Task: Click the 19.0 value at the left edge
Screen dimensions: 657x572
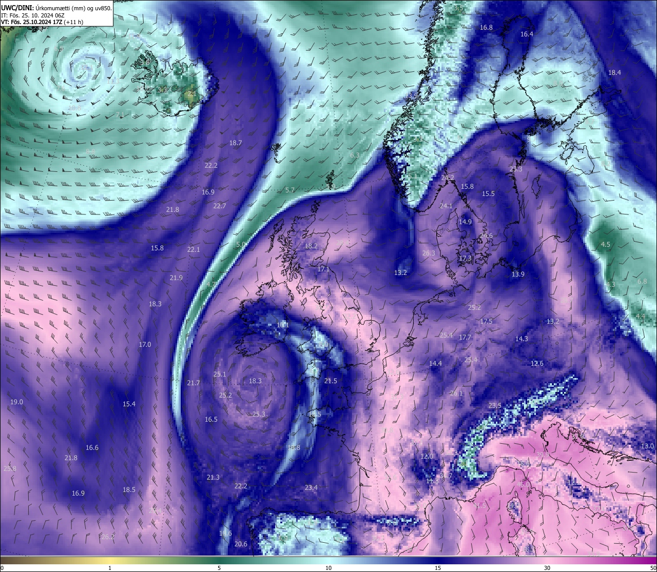Action: click(x=16, y=402)
